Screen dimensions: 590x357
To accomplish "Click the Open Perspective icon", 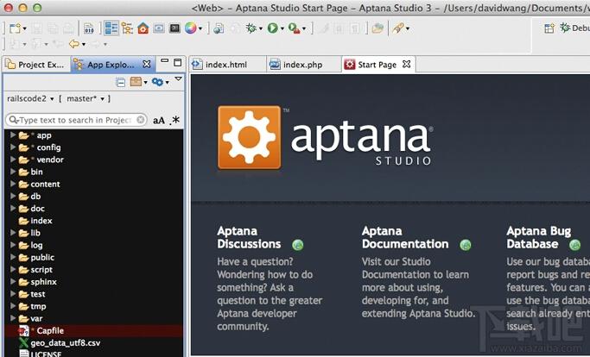I will [549, 28].
